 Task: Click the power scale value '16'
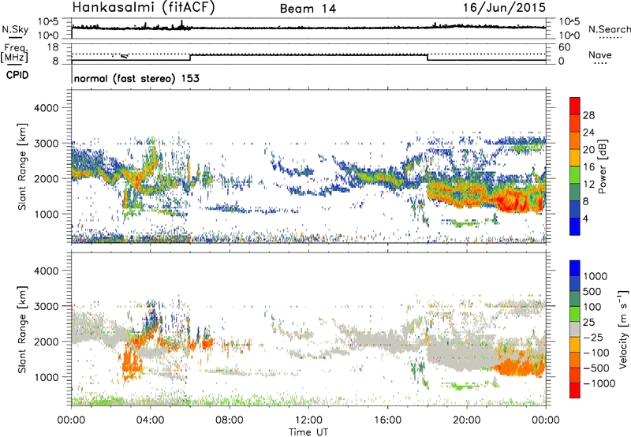click(588, 167)
